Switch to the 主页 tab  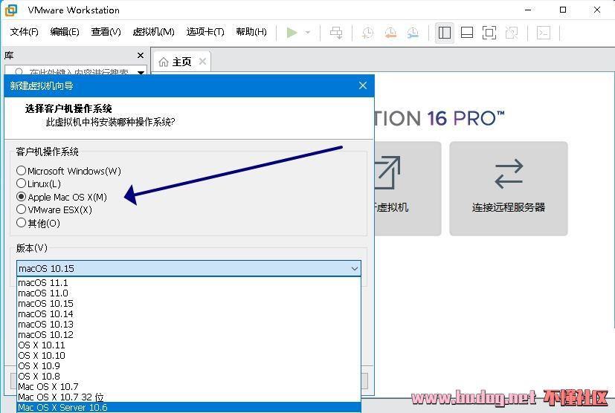point(181,62)
